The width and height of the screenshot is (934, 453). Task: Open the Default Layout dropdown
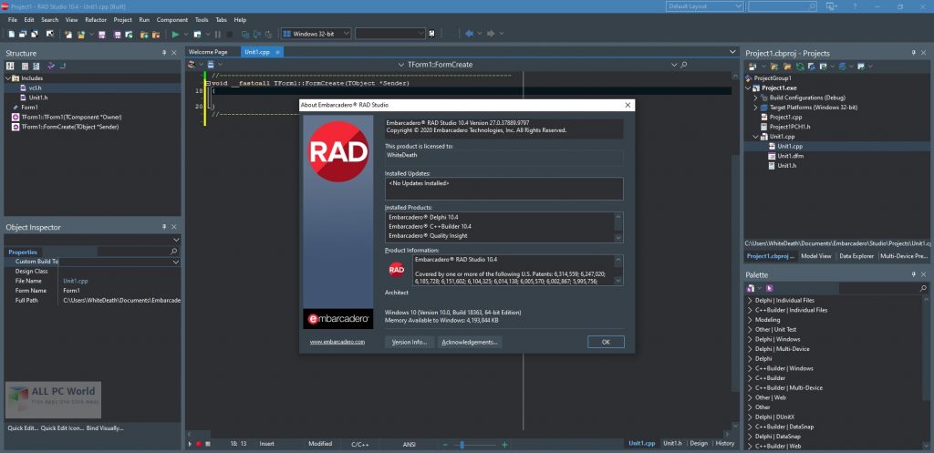pyautogui.click(x=738, y=6)
